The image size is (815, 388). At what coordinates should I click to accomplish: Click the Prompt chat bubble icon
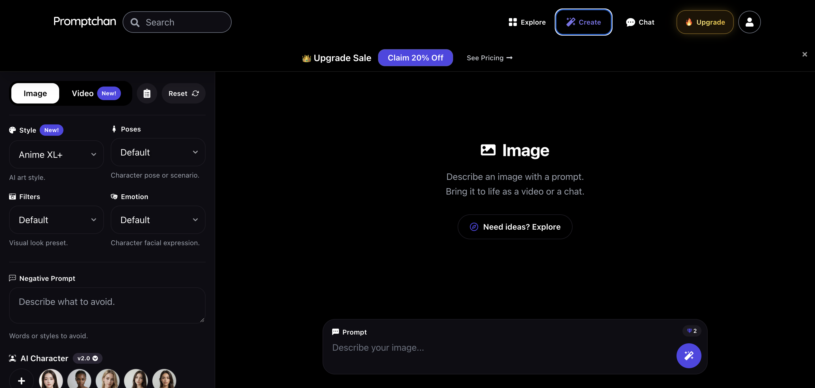point(335,332)
